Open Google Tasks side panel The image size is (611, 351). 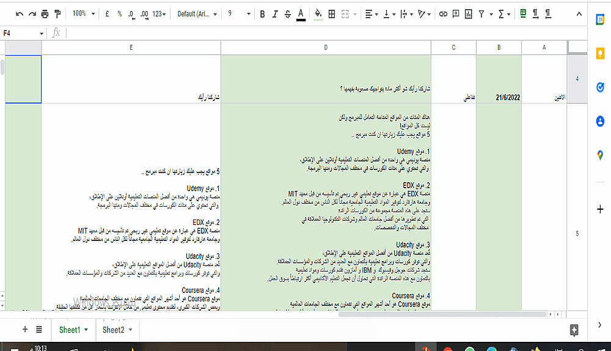600,87
